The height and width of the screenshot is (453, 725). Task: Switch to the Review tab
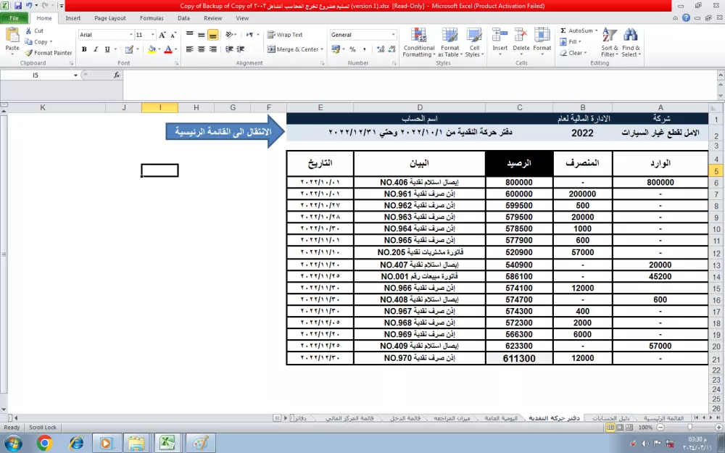[x=212, y=18]
